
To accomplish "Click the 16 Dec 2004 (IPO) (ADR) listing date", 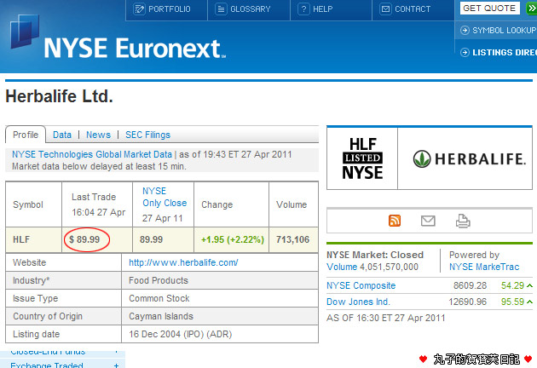I will tap(180, 334).
